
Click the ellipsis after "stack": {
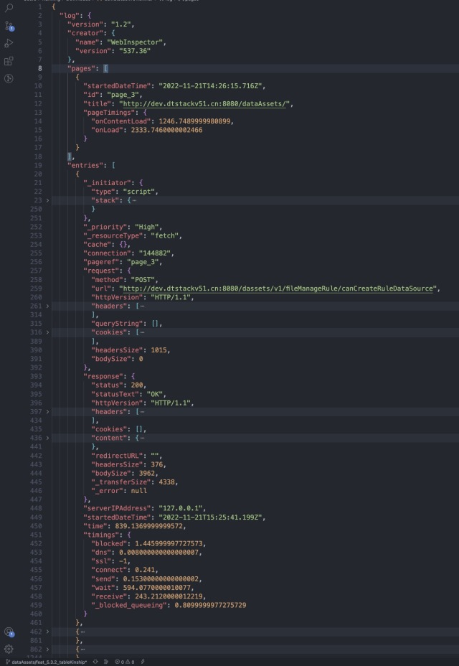click(134, 200)
